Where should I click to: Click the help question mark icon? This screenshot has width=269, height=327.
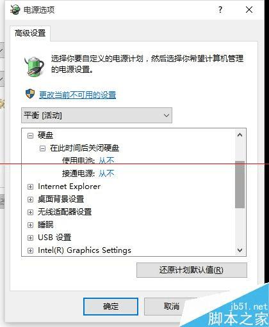pos(220,10)
